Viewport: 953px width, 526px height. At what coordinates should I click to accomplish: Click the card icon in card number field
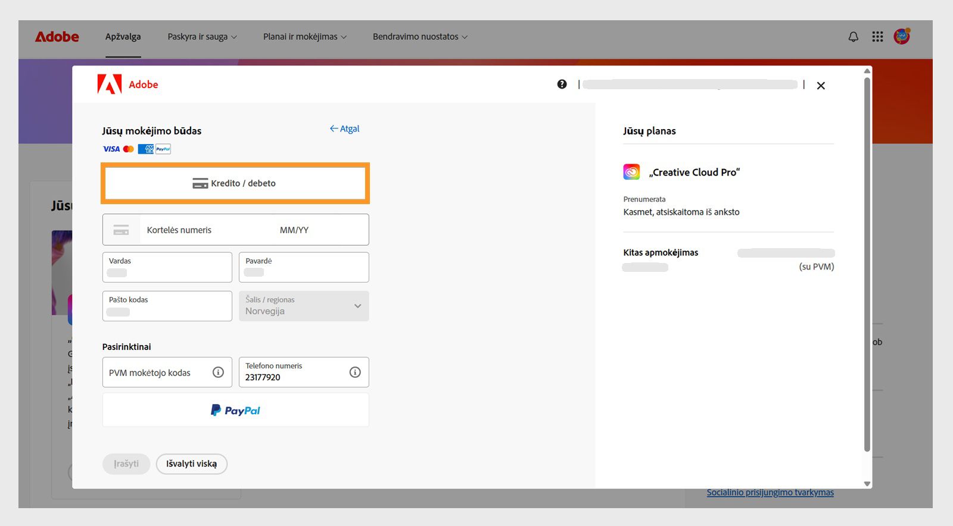(x=121, y=230)
